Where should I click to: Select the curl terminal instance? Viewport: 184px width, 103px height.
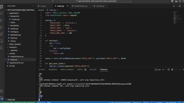tap(158, 70)
